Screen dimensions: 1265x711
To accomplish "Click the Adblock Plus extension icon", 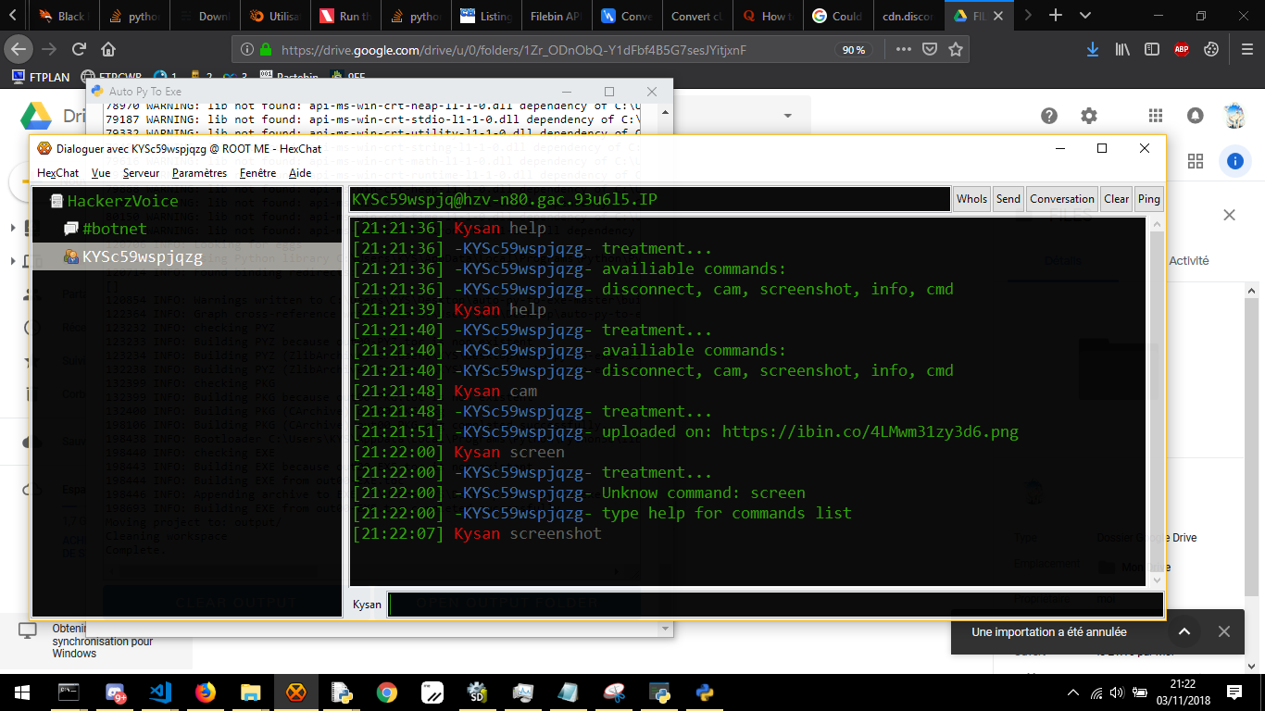I will point(1182,49).
